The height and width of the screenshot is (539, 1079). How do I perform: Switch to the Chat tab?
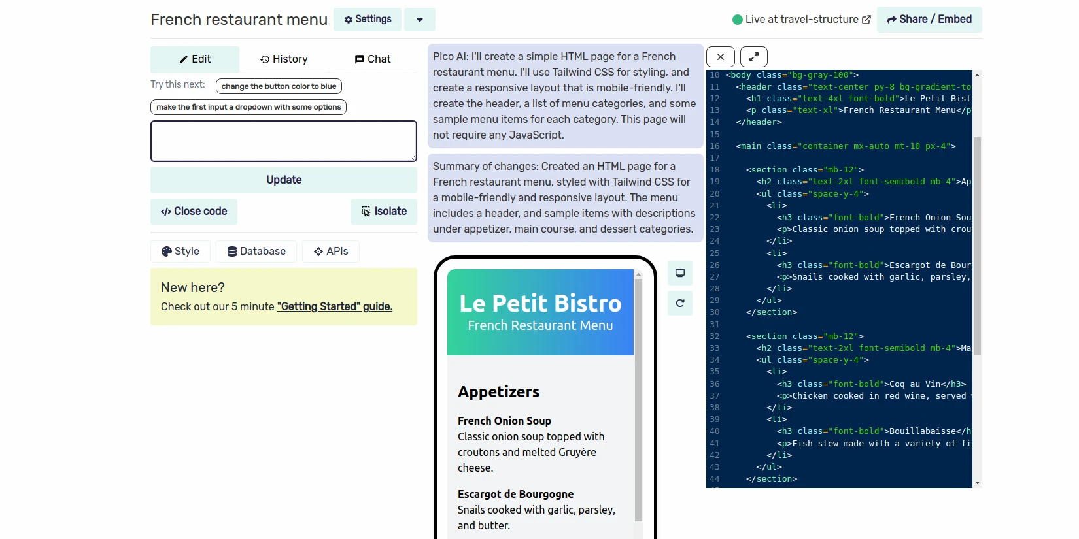tap(373, 59)
